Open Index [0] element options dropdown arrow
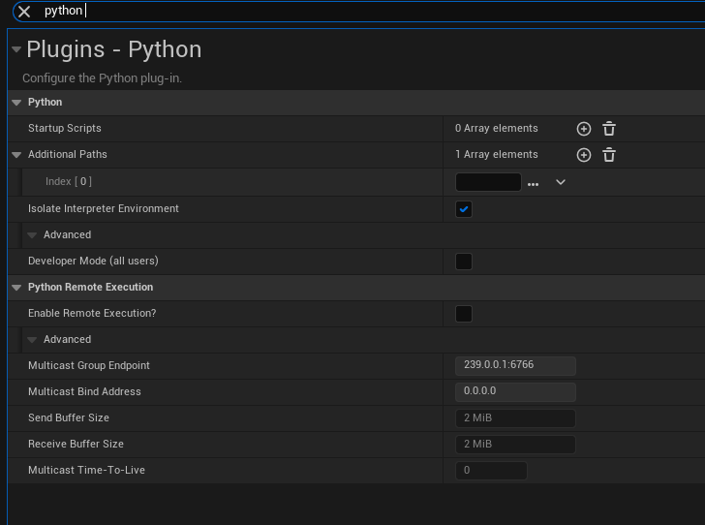 [561, 182]
